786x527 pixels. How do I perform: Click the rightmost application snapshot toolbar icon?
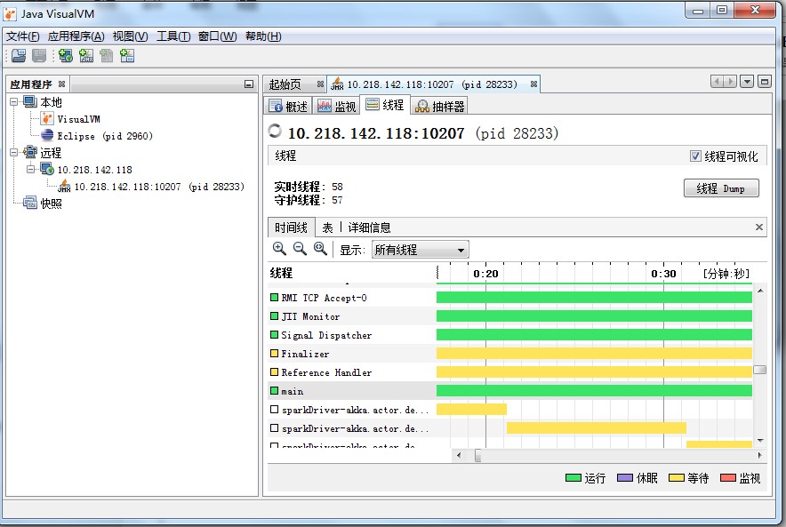click(x=126, y=56)
